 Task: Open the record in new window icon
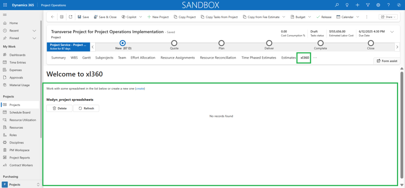[x=70, y=17]
